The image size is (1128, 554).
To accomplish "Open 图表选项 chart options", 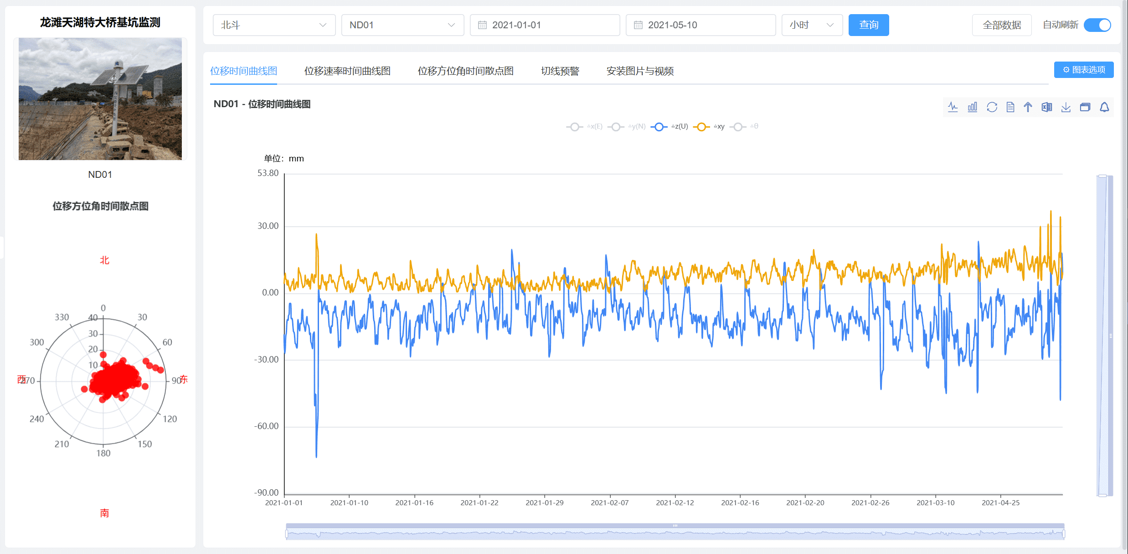I will (1084, 70).
